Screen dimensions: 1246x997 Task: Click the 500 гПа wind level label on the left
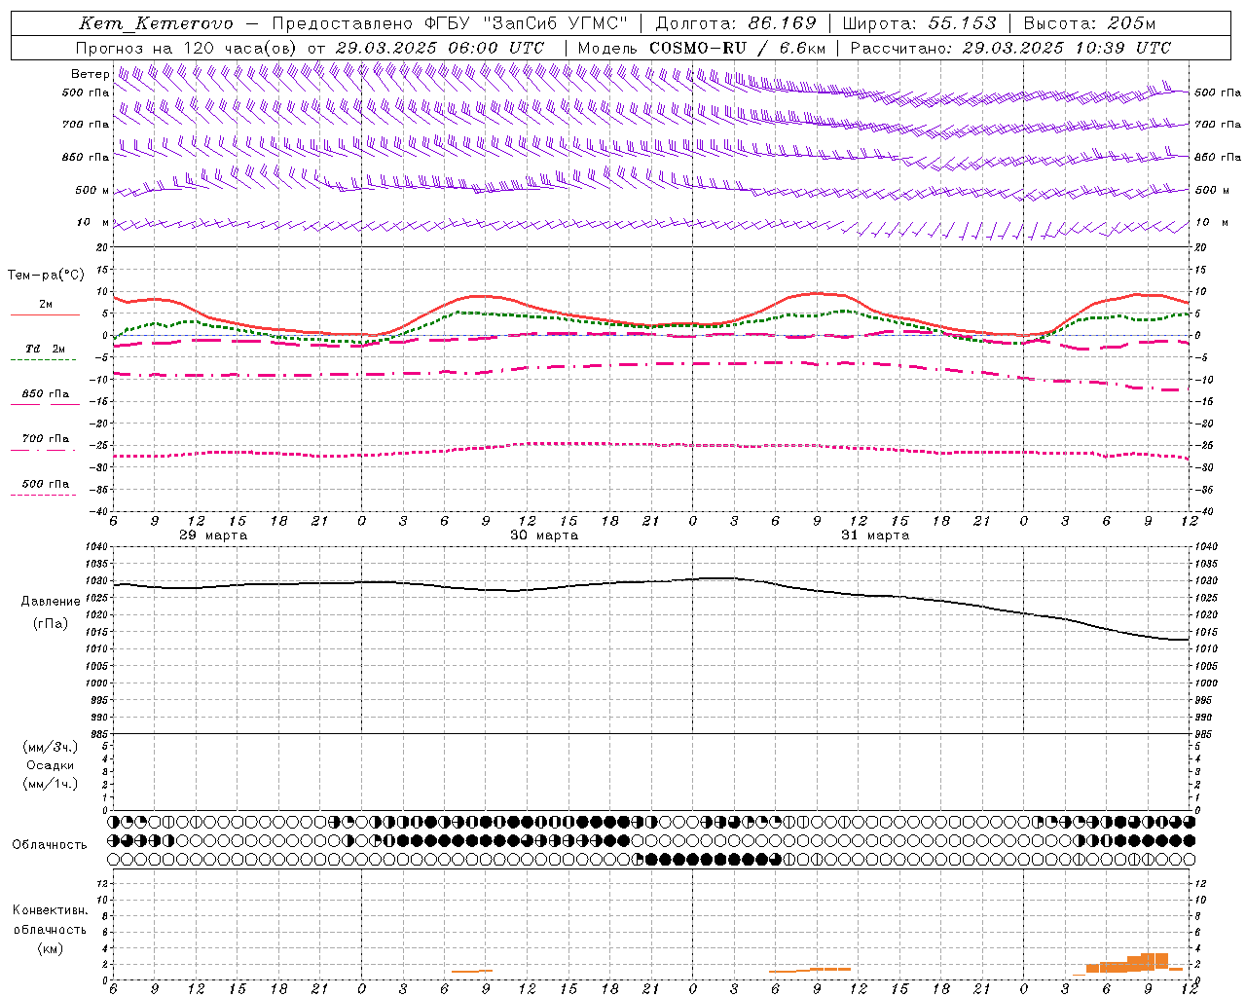pyautogui.click(x=86, y=92)
